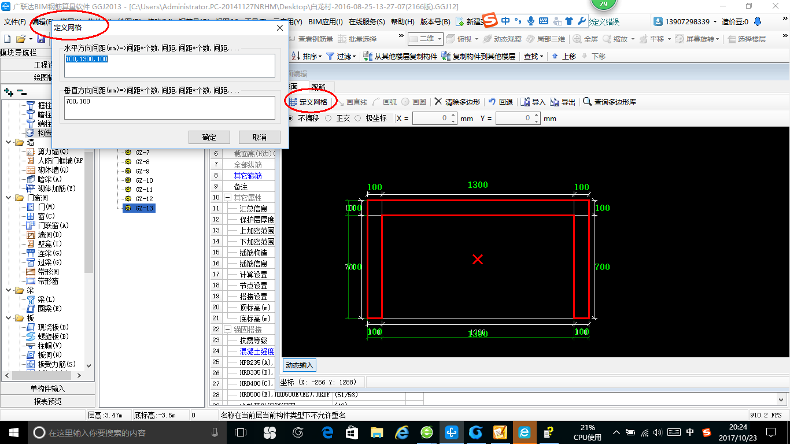790x444 pixels.
Task: Collapse the 梁 folder in the tree
Action: coord(8,290)
